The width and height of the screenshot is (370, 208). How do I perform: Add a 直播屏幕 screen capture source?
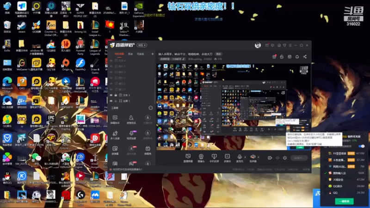(188, 158)
